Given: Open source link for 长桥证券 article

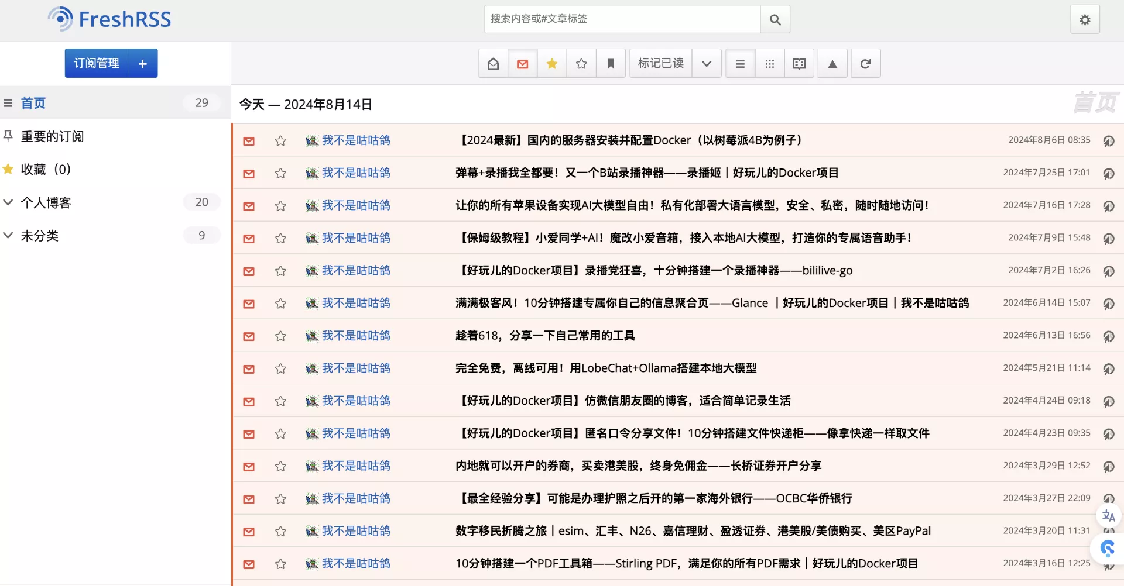Looking at the screenshot, I should (1108, 467).
